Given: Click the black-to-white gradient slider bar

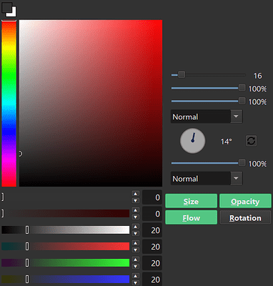Looking at the screenshot, I should click(x=66, y=230).
